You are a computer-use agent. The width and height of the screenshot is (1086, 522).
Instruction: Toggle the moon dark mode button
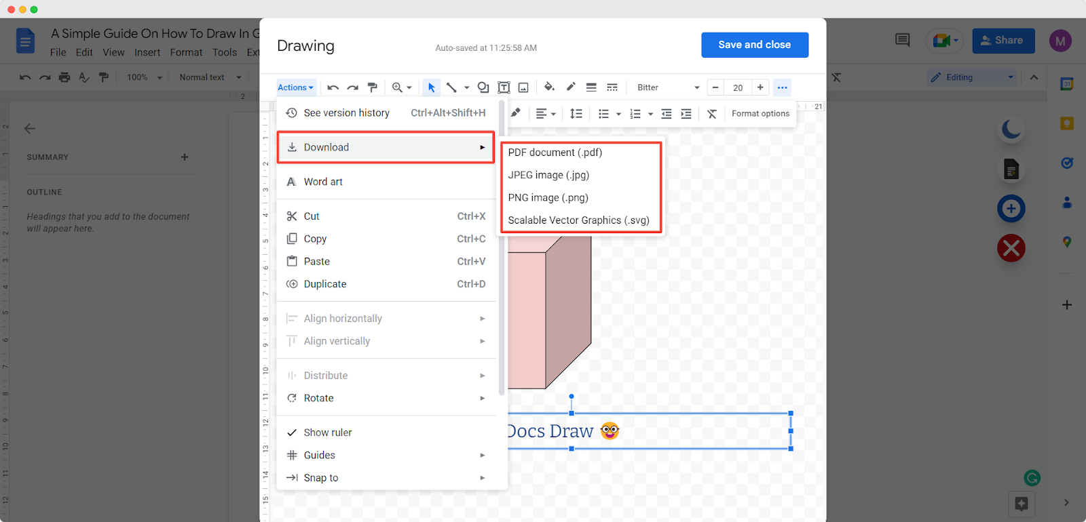1011,128
